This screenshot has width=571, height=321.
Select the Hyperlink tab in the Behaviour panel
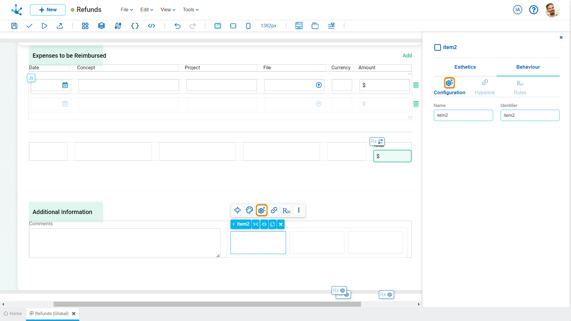click(x=485, y=87)
